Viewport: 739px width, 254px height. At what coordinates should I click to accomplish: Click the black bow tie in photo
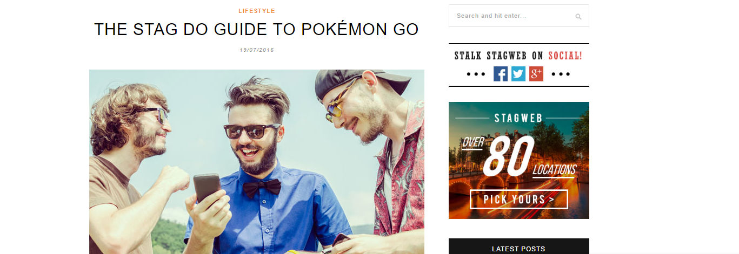coord(262,188)
